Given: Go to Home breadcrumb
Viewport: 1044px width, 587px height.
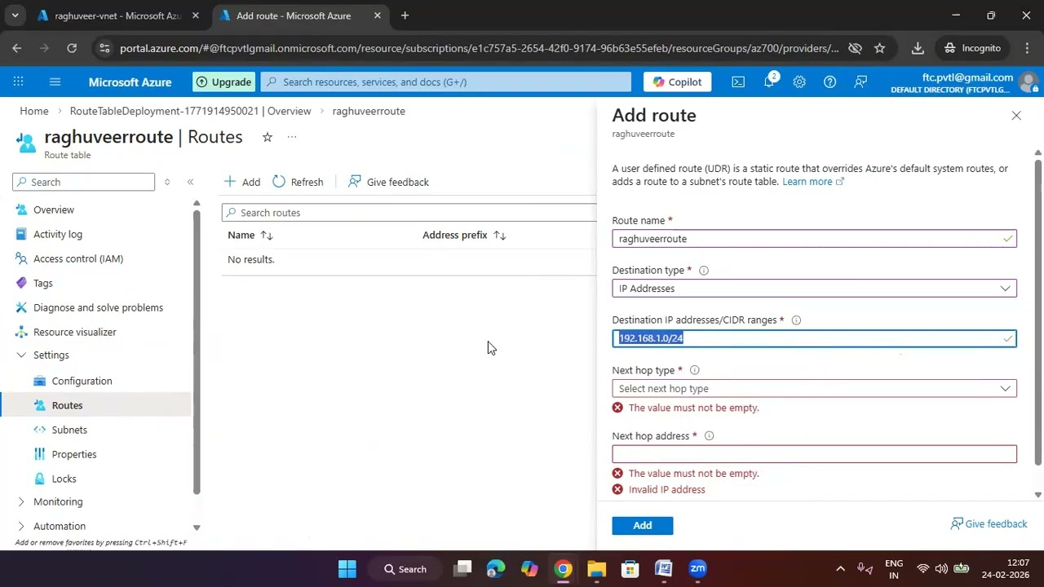Looking at the screenshot, I should tap(34, 111).
